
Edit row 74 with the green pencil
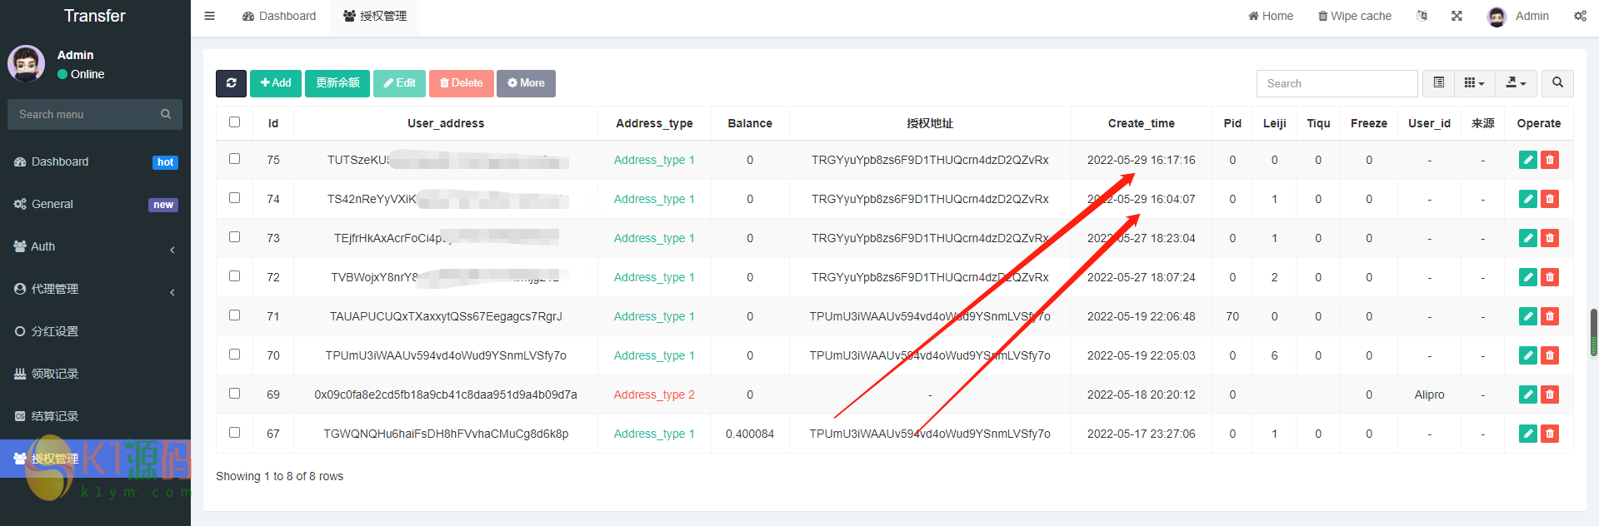click(1527, 199)
